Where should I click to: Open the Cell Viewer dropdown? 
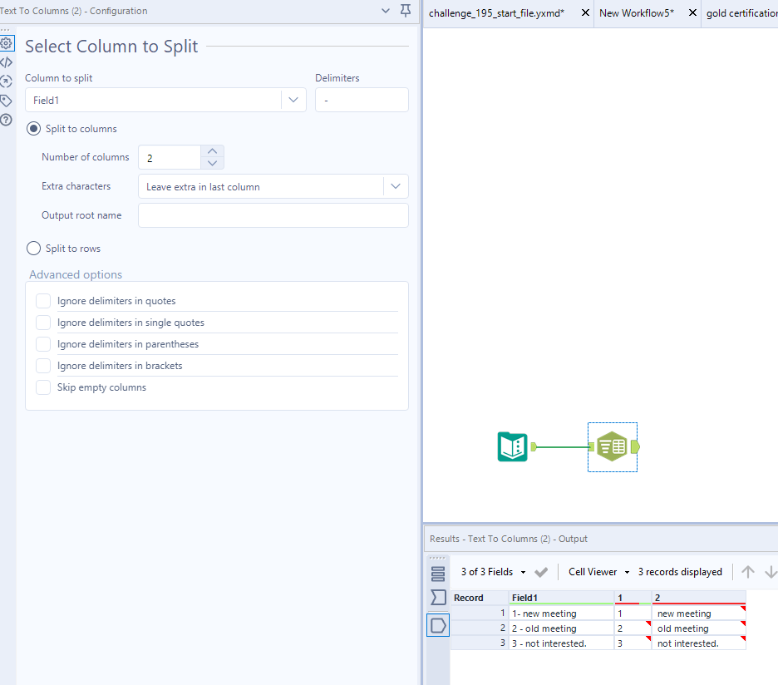[597, 572]
